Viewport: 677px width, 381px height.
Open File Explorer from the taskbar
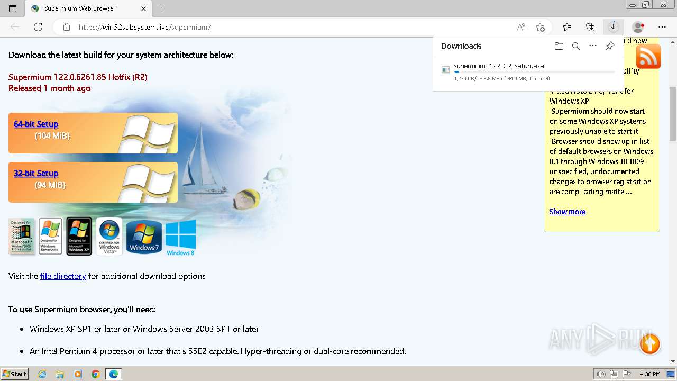pos(60,374)
